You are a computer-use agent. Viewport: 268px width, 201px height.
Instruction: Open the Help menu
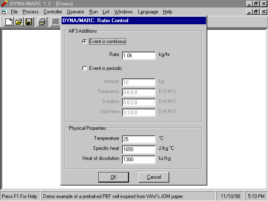167,12
